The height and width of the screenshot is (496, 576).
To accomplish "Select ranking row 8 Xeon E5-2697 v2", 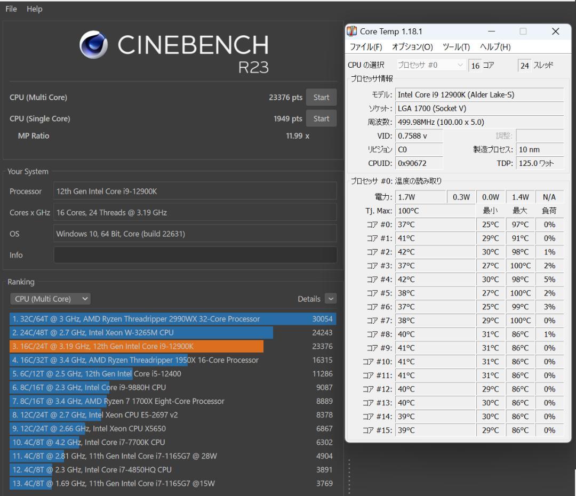I will [173, 415].
